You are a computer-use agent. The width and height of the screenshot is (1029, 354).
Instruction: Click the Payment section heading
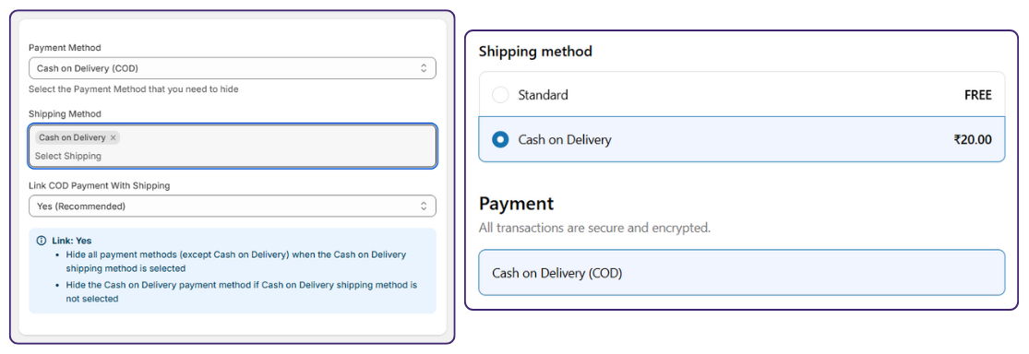pyautogui.click(x=517, y=203)
